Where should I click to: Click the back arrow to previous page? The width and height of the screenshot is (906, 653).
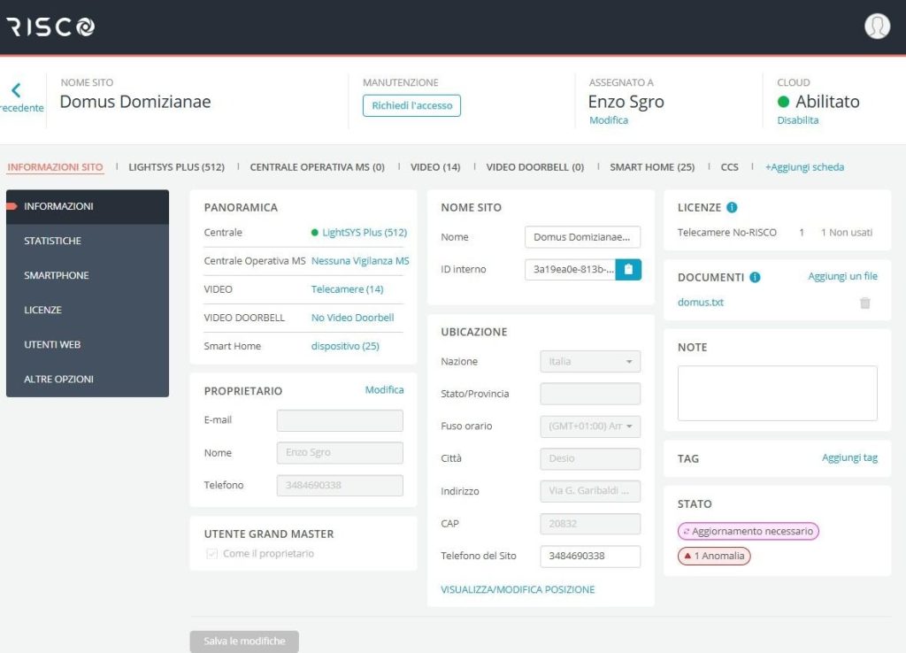(16, 90)
